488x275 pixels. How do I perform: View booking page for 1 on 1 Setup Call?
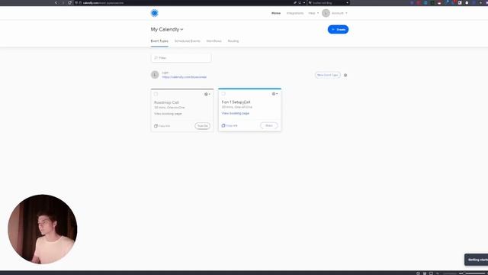pos(236,114)
